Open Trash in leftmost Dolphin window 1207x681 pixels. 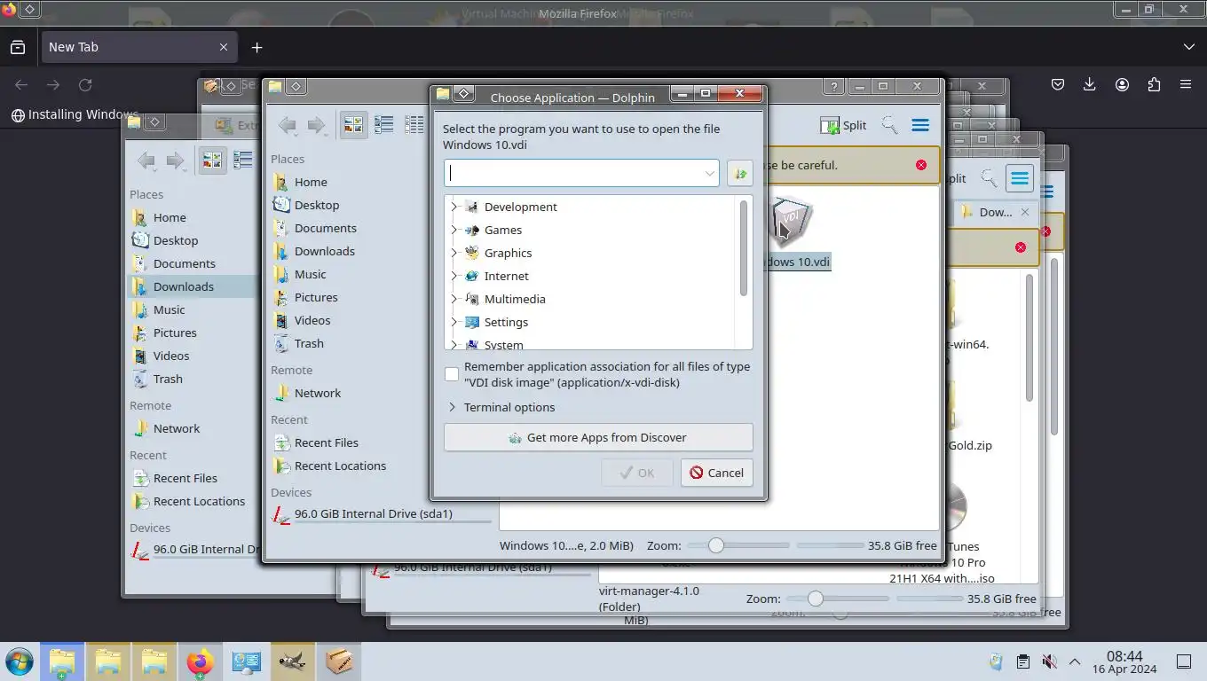[x=168, y=379]
